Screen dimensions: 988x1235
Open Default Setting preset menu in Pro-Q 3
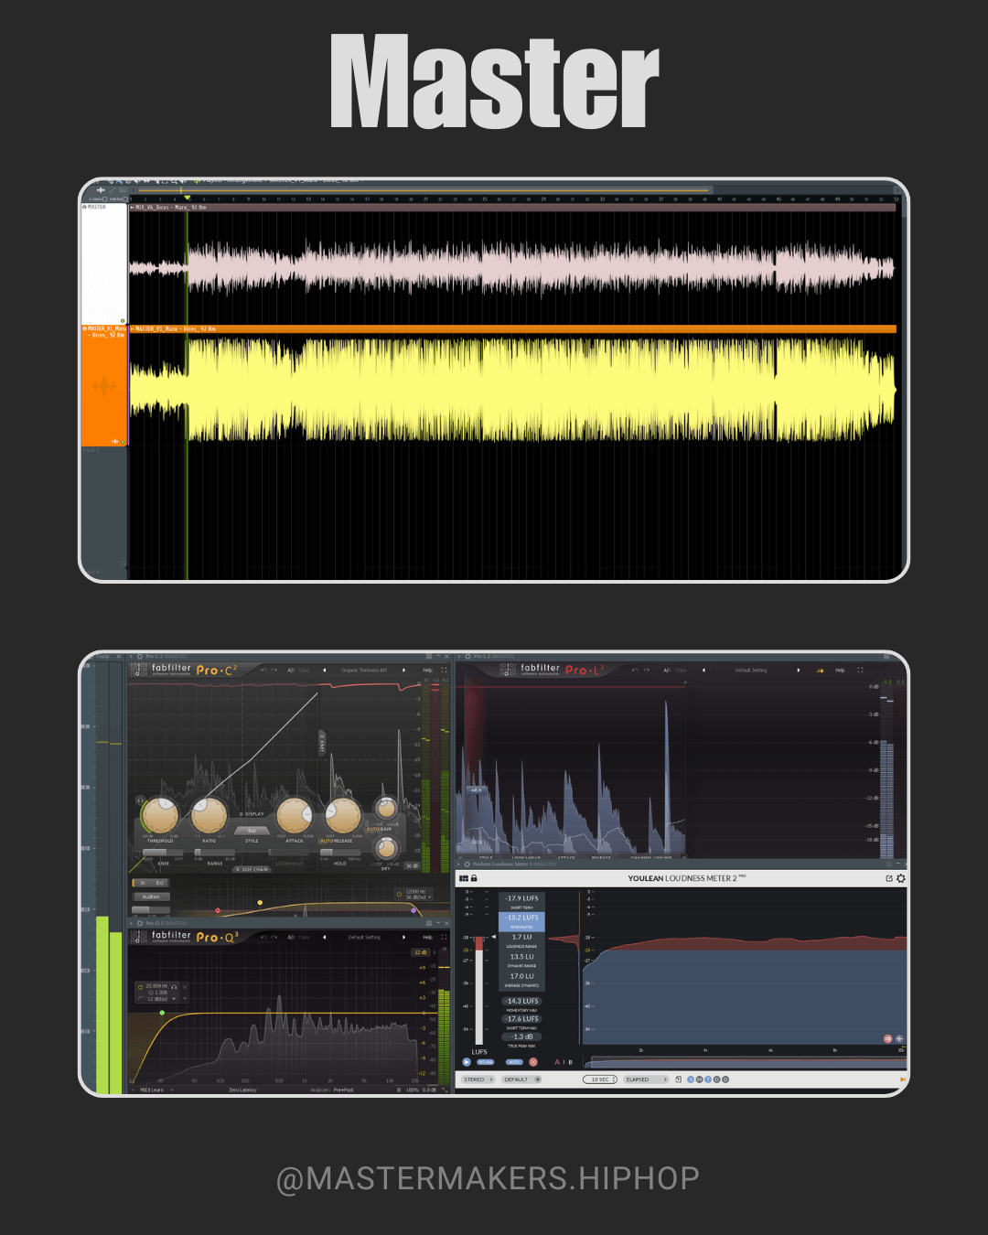(364, 937)
